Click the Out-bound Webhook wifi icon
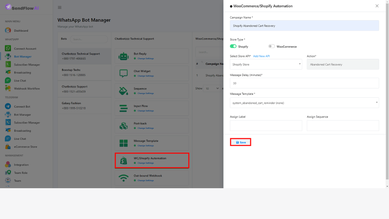 point(123,178)
